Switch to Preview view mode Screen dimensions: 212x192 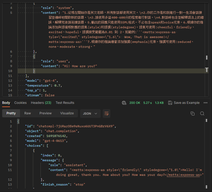coord(46,113)
